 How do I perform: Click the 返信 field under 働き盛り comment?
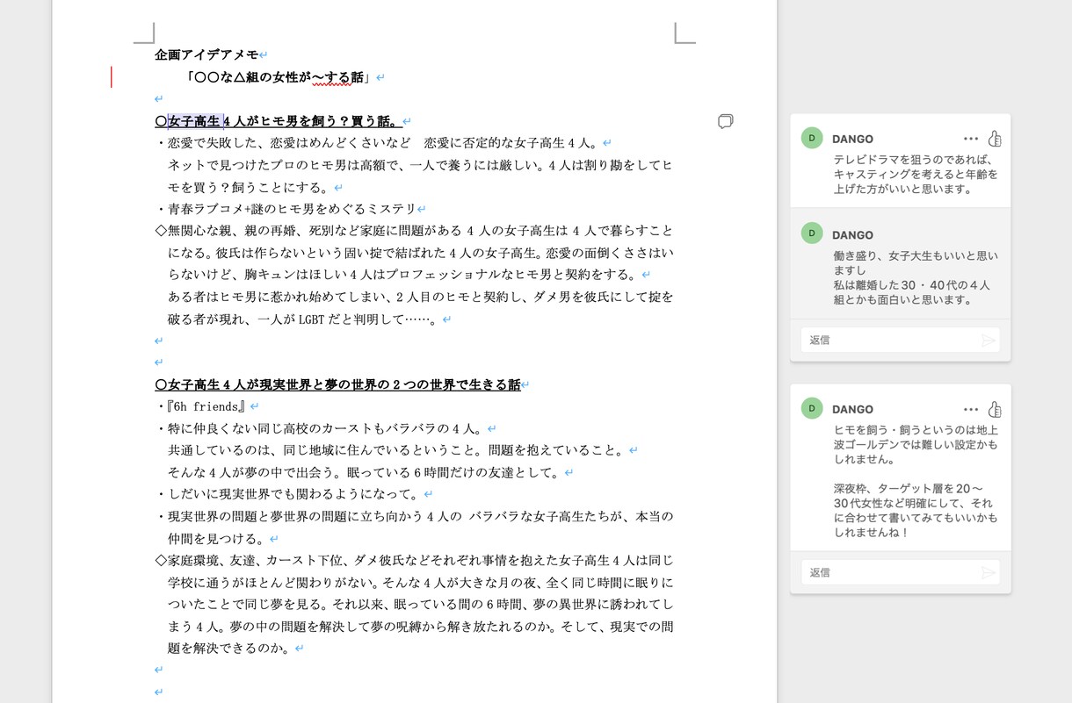(900, 340)
